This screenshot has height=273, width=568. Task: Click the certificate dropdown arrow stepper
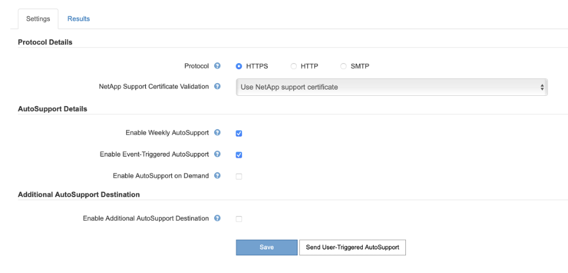[542, 87]
